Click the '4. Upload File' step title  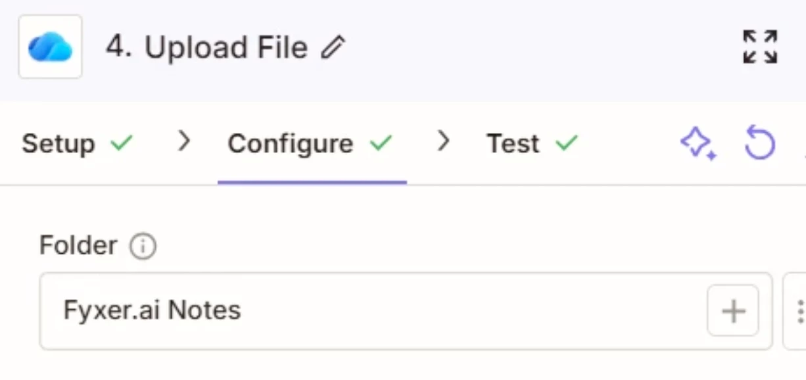pyautogui.click(x=207, y=48)
